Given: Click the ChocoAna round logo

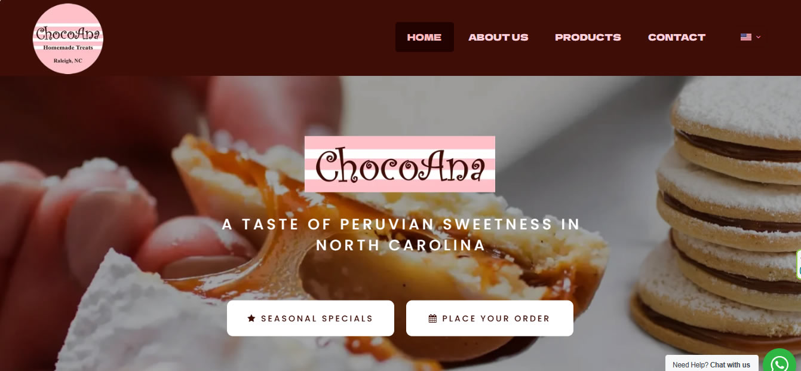Looking at the screenshot, I should coord(67,38).
